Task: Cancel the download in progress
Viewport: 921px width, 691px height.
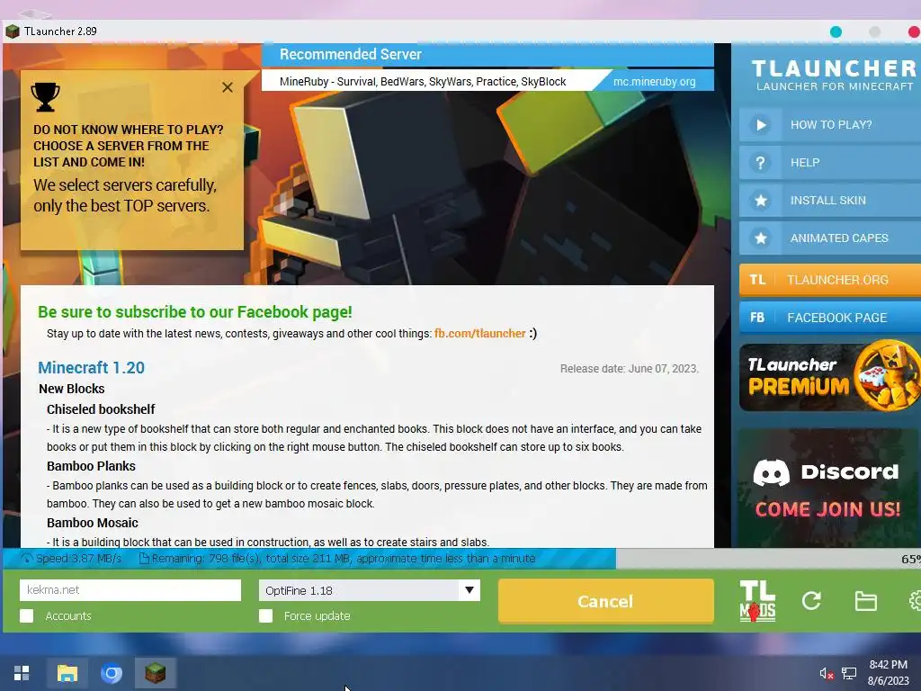Action: point(605,601)
